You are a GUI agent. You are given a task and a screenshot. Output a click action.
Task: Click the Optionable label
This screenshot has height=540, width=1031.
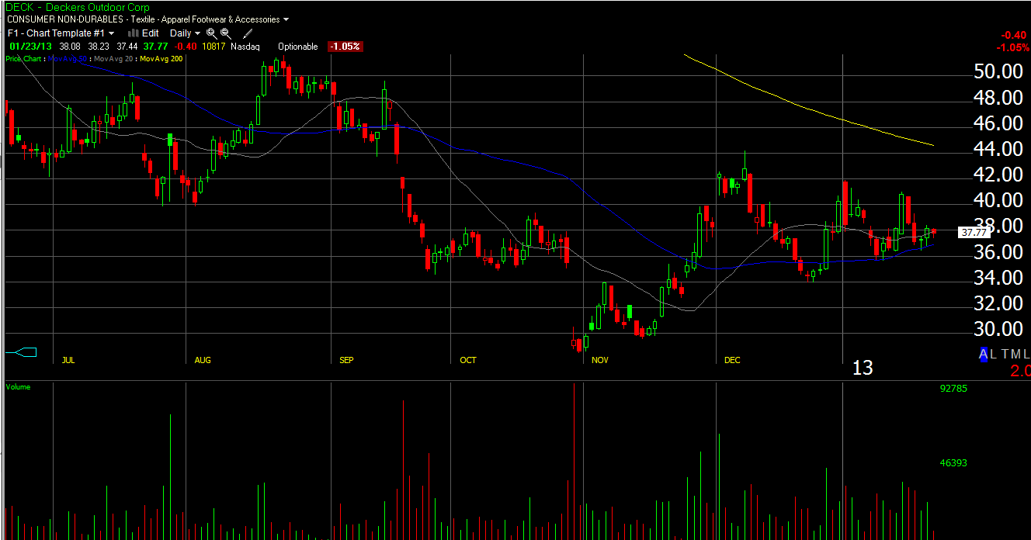[298, 47]
